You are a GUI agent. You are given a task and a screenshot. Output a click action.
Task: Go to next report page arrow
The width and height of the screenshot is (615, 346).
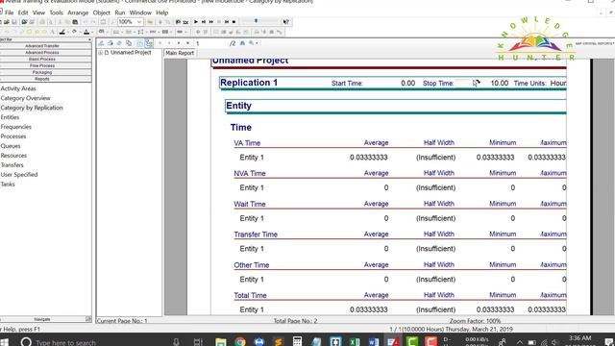pos(179,43)
